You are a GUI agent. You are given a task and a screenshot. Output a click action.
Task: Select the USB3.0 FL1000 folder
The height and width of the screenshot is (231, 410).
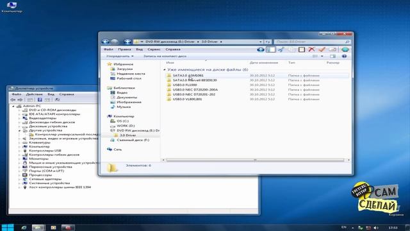185,85
